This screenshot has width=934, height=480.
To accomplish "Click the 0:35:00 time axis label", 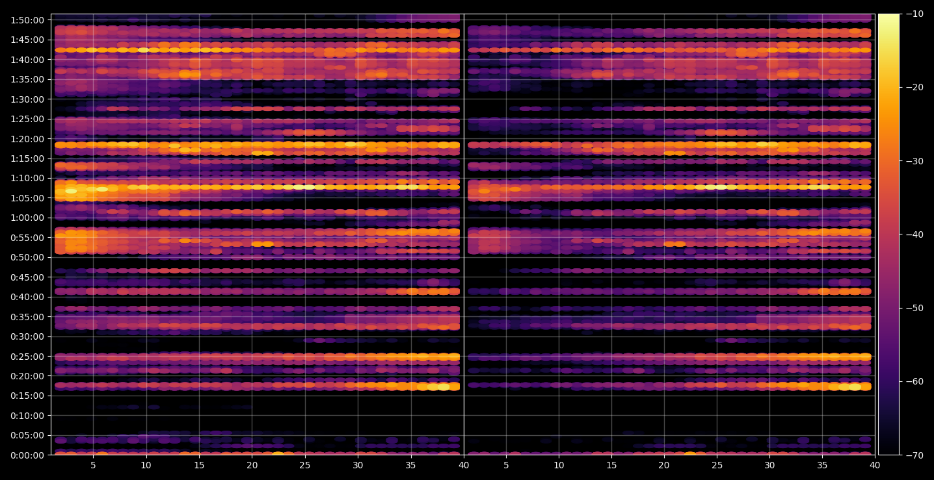I will tap(27, 317).
